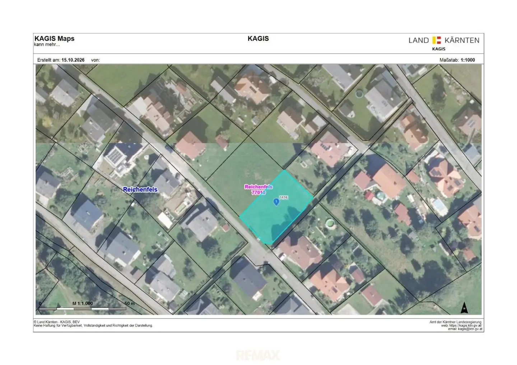Click the 'kann mehr...' subtitle

pos(47,44)
